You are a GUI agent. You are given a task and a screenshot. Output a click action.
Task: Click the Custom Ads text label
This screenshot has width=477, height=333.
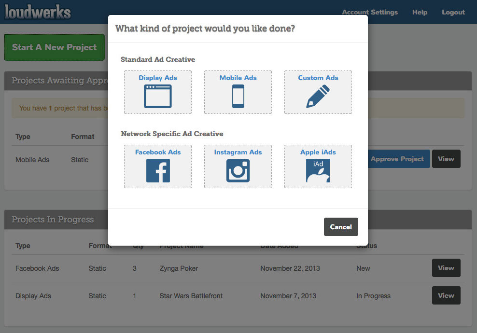point(318,78)
